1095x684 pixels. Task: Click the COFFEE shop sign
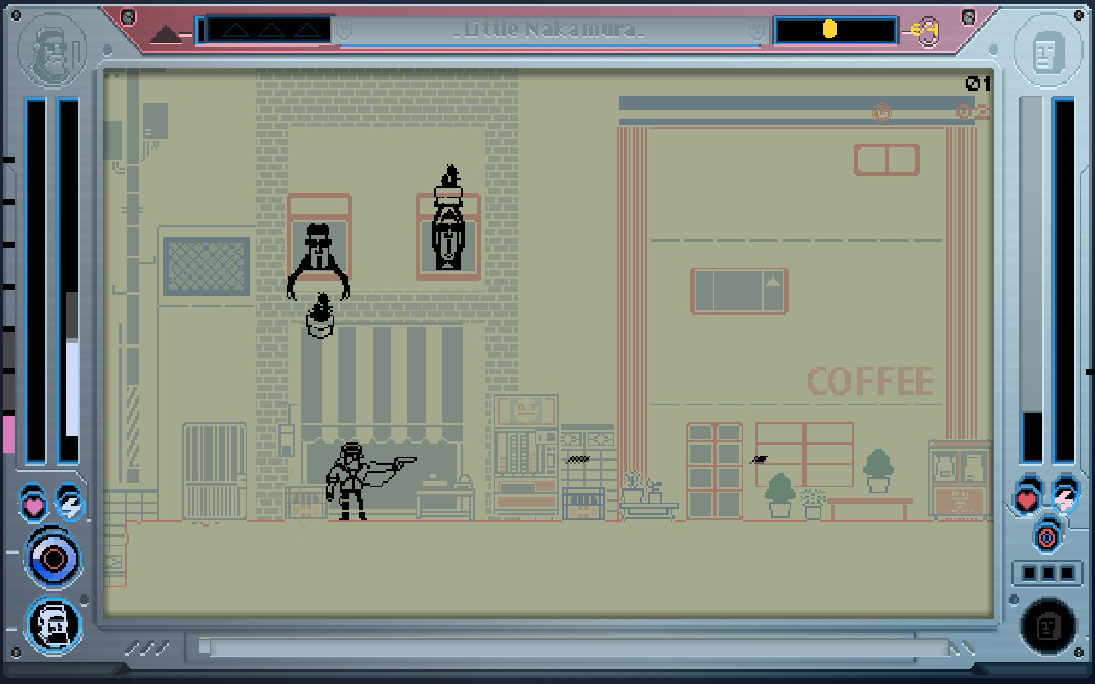[870, 382]
